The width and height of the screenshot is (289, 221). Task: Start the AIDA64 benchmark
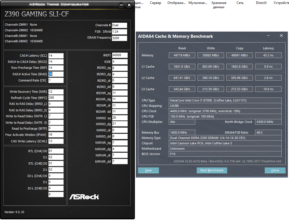coord(212,170)
